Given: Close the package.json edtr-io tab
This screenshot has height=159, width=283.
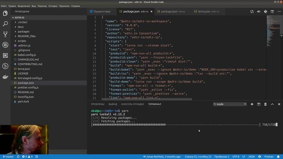Looking at the screenshot, I should (x=151, y=11).
